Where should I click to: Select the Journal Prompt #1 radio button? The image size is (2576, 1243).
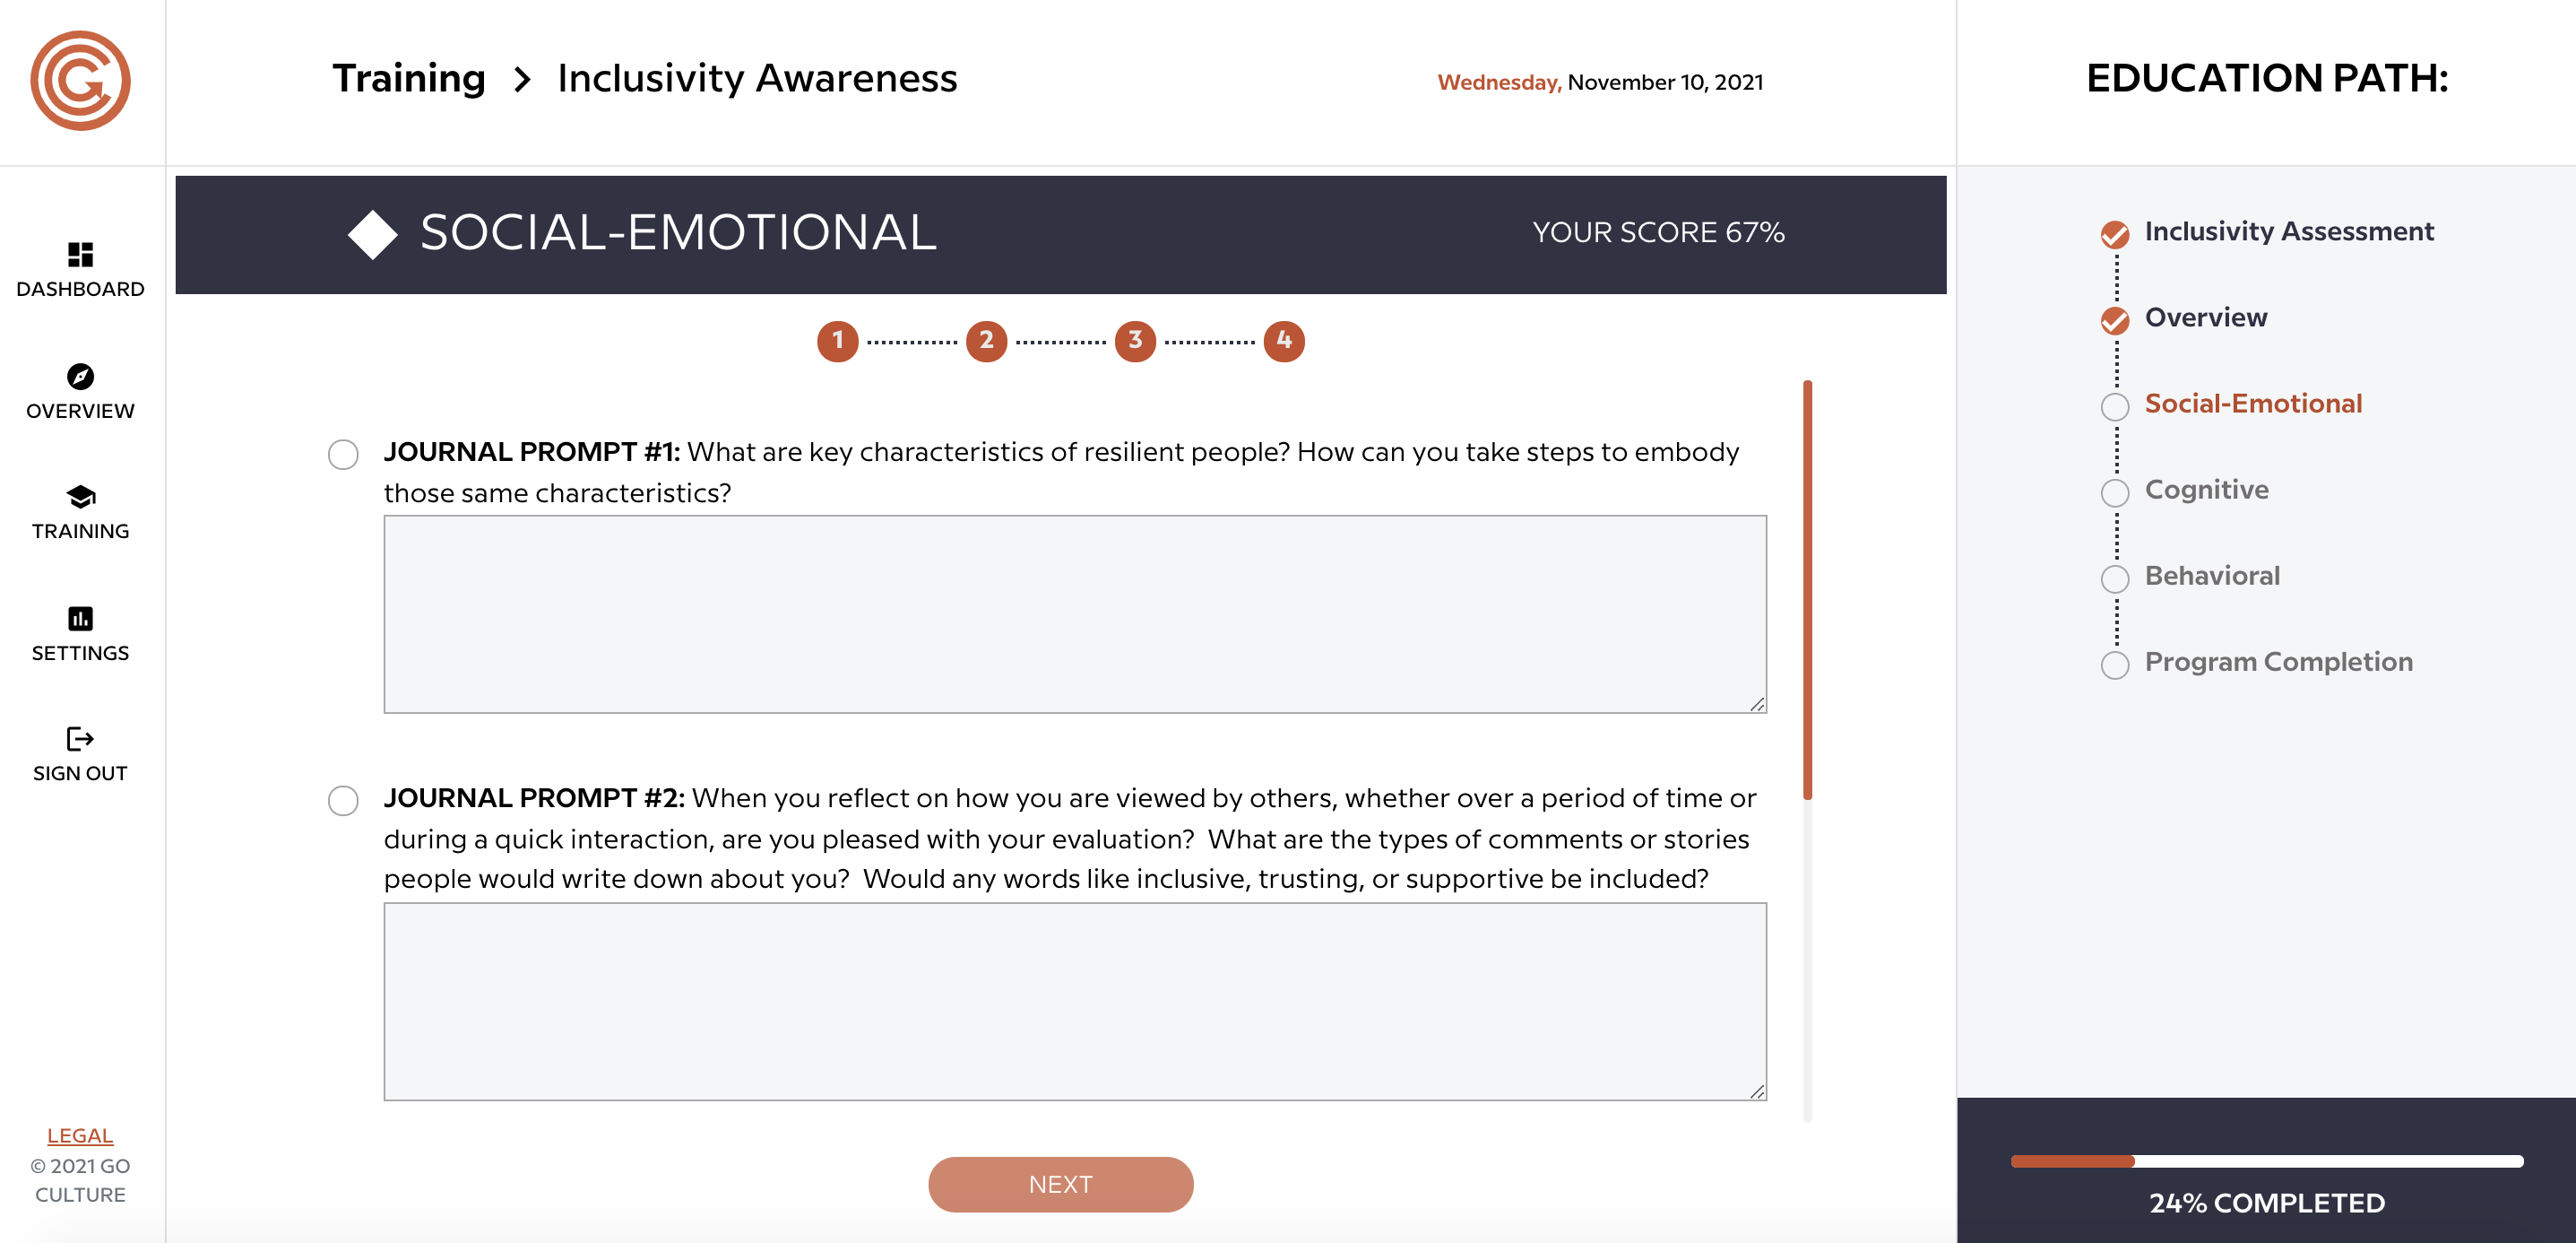click(343, 455)
